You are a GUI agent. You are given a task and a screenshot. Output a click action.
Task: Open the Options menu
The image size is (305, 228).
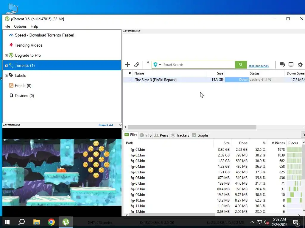pyautogui.click(x=20, y=26)
